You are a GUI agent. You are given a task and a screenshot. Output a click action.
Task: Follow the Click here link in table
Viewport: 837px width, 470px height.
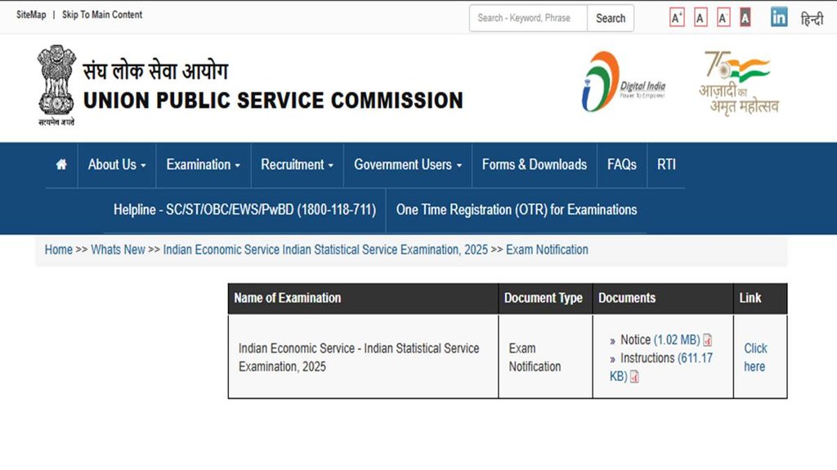point(755,357)
